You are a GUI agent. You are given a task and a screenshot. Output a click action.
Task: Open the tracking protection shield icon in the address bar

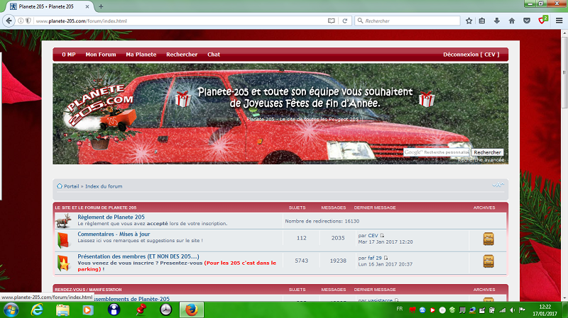click(28, 21)
